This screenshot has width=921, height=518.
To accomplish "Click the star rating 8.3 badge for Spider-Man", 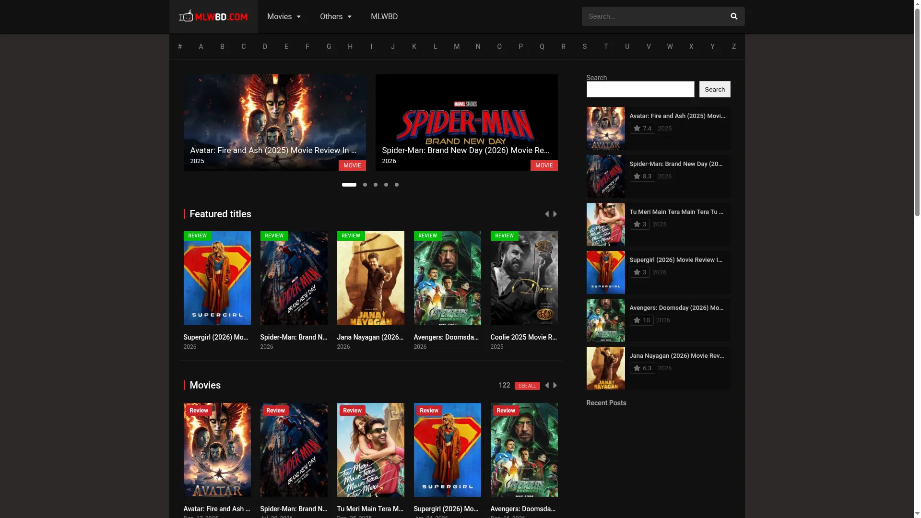I will (642, 177).
